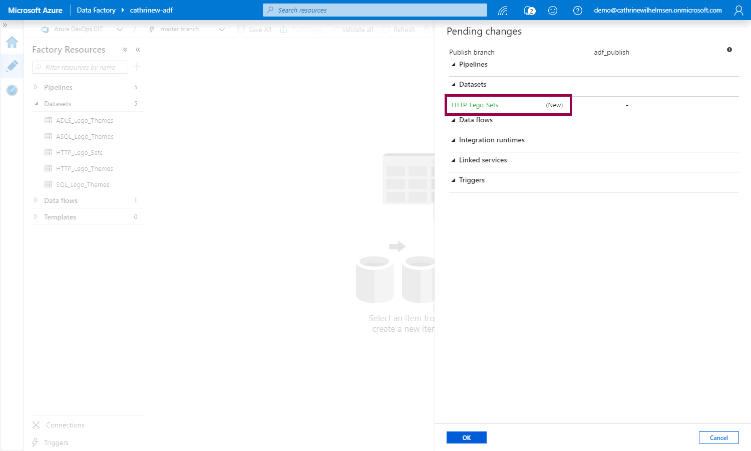Select the ADLS_Lego_Themes dataset
This screenshot has height=451, width=751.
coord(84,121)
